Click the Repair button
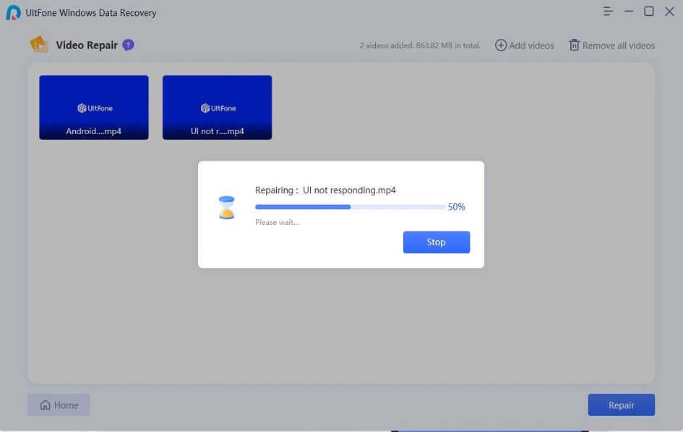This screenshot has width=683, height=432. pyautogui.click(x=621, y=405)
